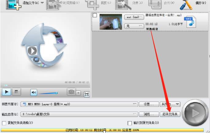210x133 pixels.
Task: Click the 打开文件夹 button
Action: click(x=170, y=114)
